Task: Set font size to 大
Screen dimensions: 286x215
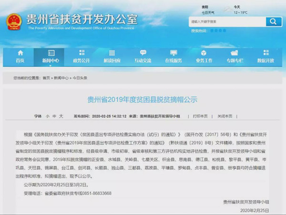Action: [61, 116]
